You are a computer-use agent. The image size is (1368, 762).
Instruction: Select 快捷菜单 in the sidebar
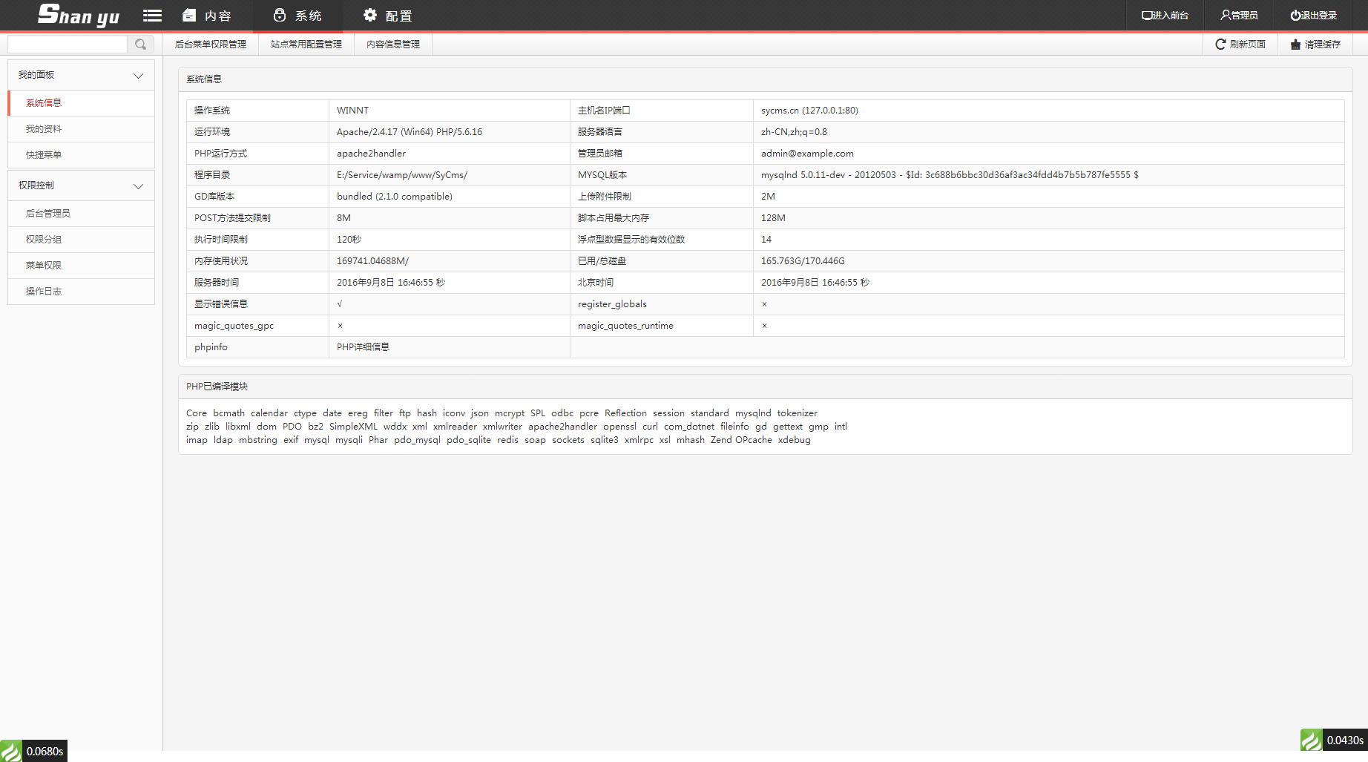click(82, 155)
